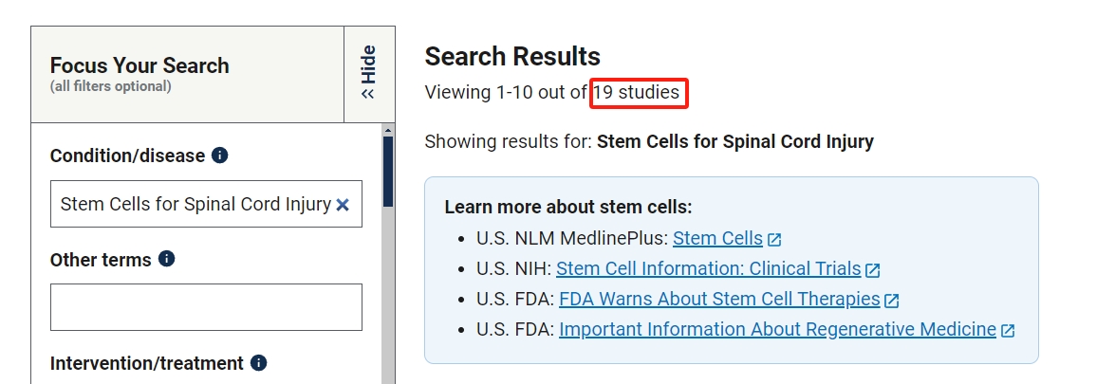Click the Search Results heading
1115x384 pixels.
coord(512,56)
